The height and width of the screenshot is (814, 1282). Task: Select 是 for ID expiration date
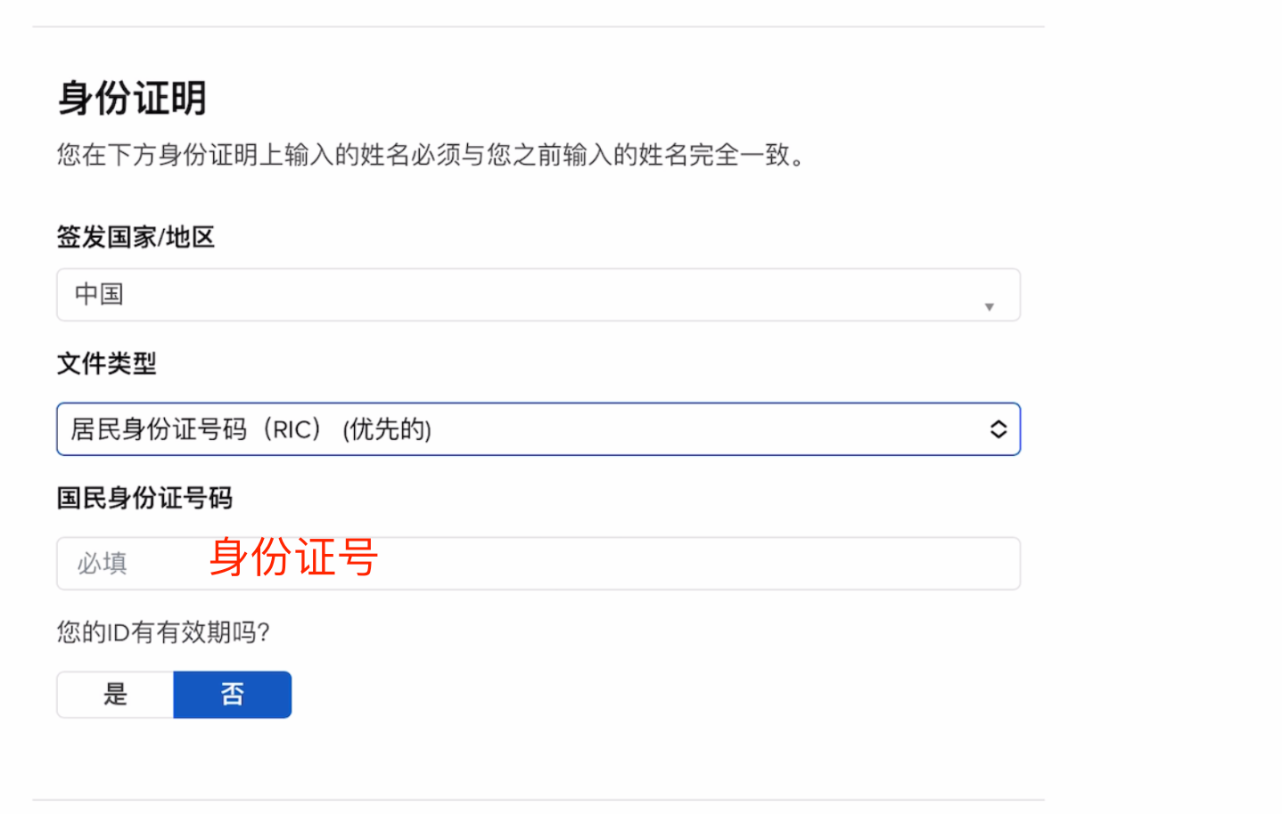coord(115,695)
